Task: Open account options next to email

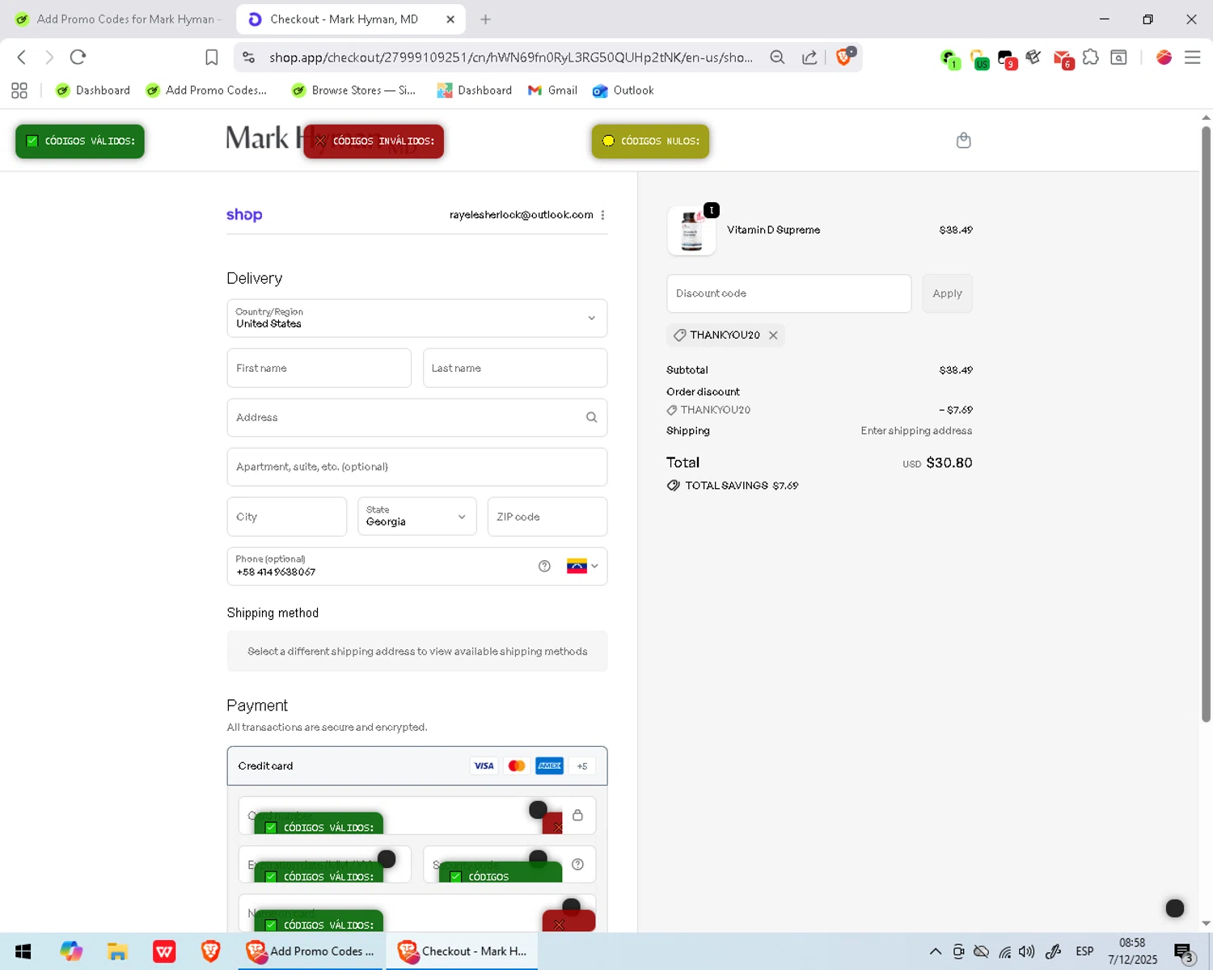Action: click(x=602, y=215)
